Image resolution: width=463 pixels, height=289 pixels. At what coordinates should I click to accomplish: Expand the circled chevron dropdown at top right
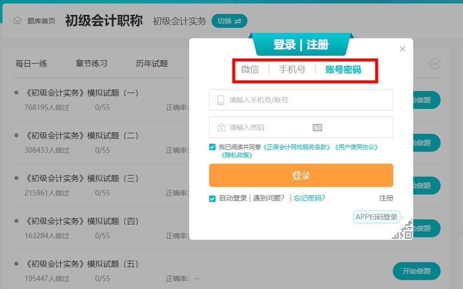tap(435, 64)
